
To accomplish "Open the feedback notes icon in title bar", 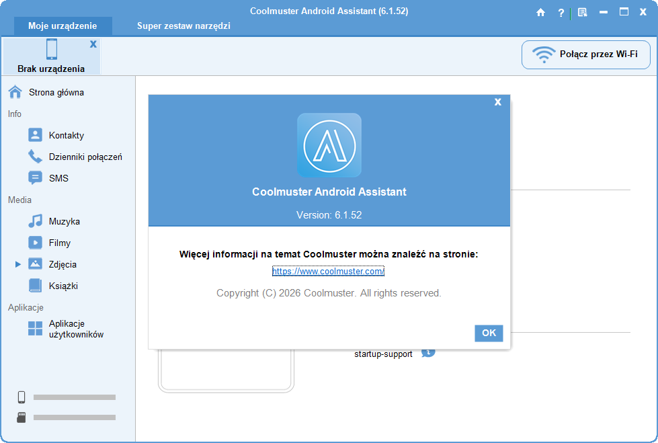I will [582, 12].
